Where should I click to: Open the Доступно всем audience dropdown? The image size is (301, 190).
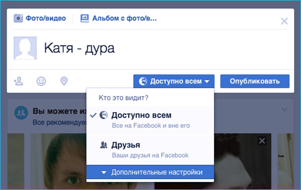[174, 81]
